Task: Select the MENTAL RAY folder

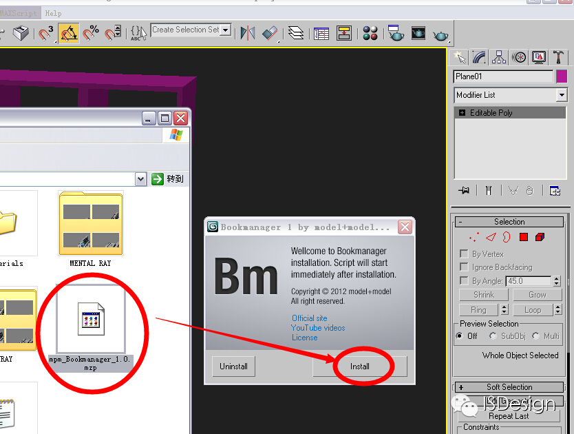Action: coord(90,229)
